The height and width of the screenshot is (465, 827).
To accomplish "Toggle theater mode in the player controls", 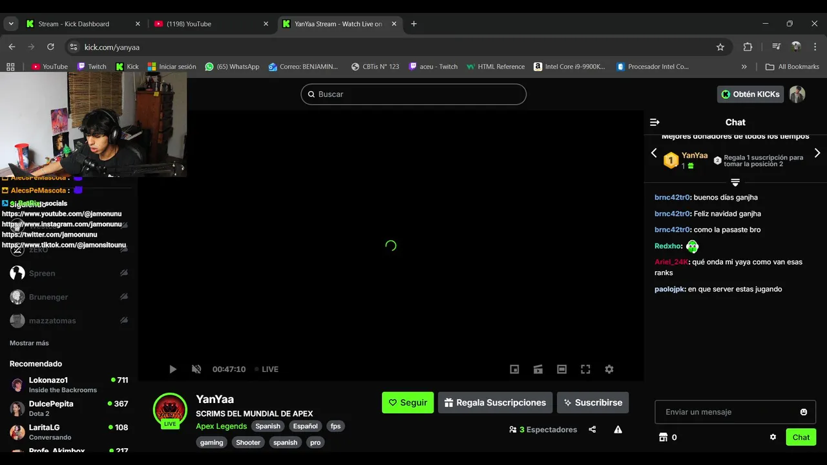I will point(562,369).
